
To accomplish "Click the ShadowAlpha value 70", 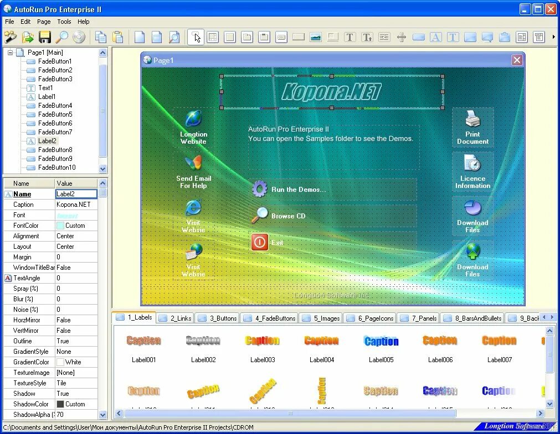I will pyautogui.click(x=76, y=415).
